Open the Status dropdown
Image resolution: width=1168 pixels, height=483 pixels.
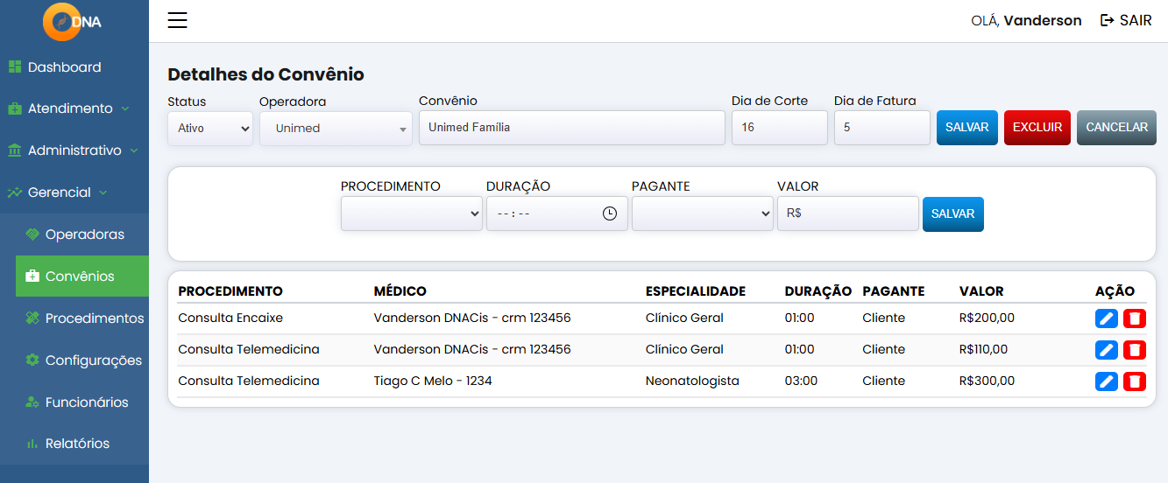[210, 128]
